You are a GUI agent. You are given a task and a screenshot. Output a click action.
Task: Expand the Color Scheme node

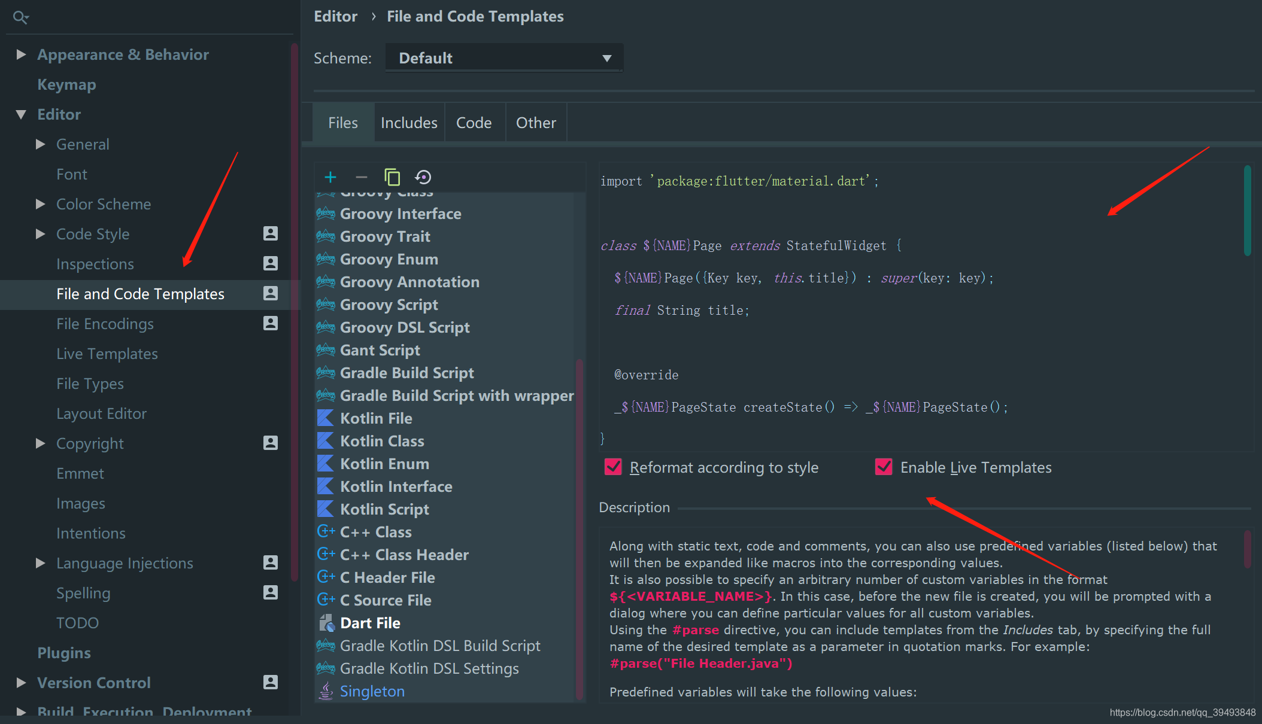pos(40,204)
